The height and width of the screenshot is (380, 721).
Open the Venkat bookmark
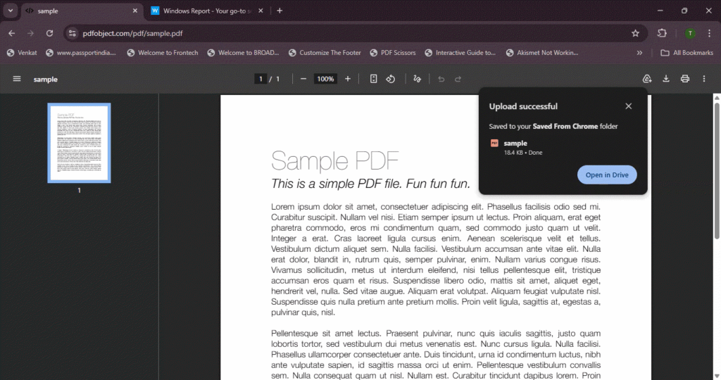(x=22, y=53)
